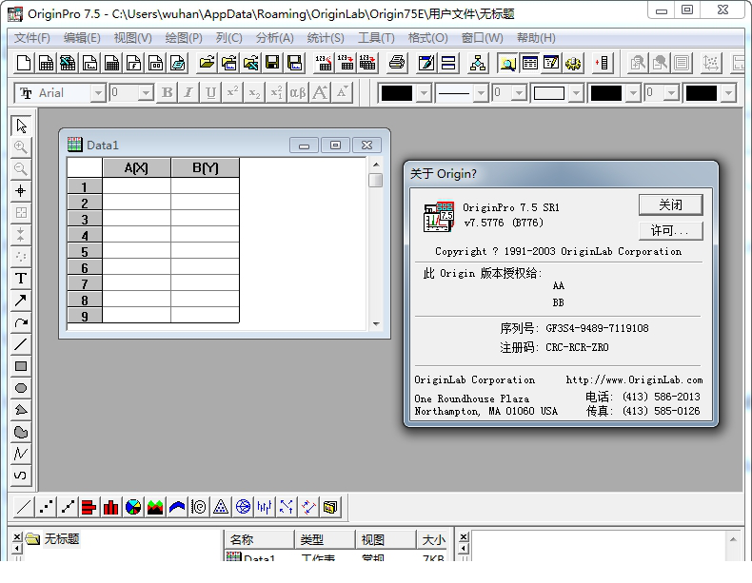Plot a line plus symbol graph
Image resolution: width=752 pixels, height=583 pixels.
click(68, 507)
